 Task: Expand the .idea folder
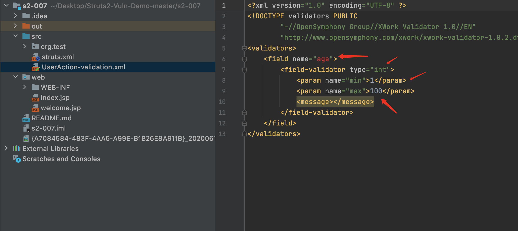click(x=15, y=16)
